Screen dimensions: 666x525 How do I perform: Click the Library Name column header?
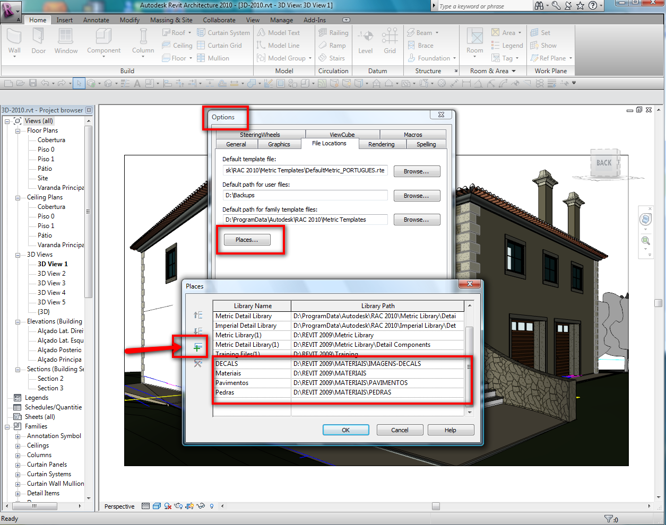click(x=253, y=306)
